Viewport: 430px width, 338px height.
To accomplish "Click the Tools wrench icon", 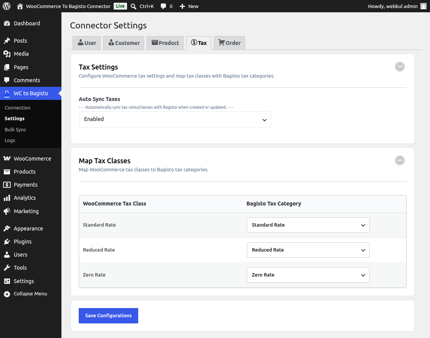I will click(x=7, y=268).
